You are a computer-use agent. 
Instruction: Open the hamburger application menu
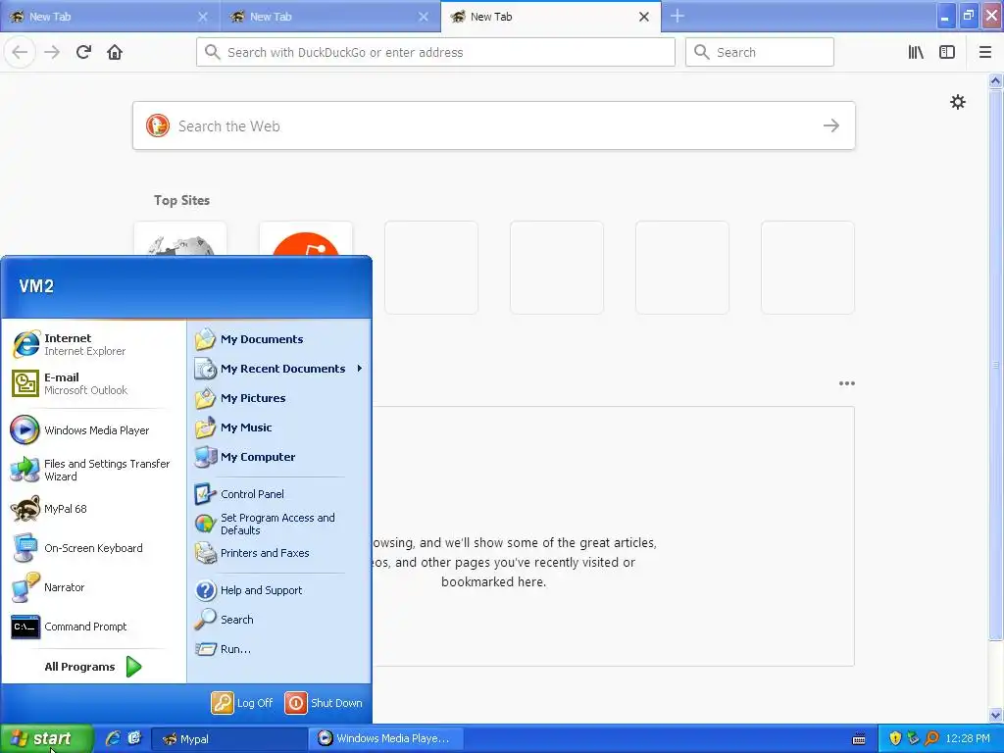coord(984,52)
